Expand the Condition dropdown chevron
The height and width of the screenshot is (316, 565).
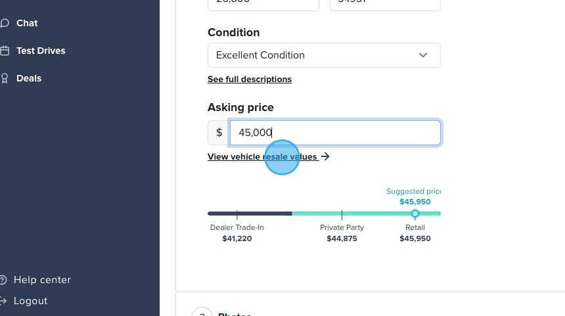click(423, 55)
